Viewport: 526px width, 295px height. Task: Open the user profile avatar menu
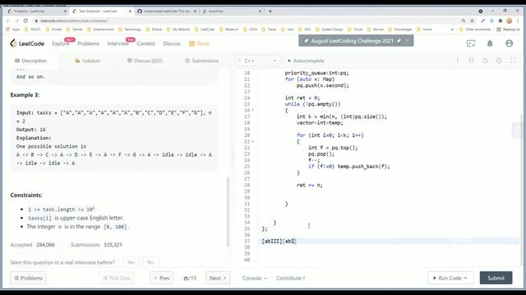tap(509, 43)
